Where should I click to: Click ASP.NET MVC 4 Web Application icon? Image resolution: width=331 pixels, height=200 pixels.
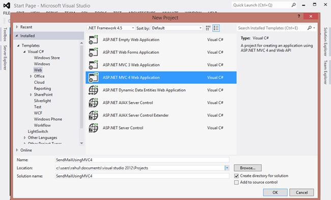coord(94,78)
